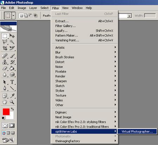
Task: Switch to Full Screen Mode
Action: point(13,133)
